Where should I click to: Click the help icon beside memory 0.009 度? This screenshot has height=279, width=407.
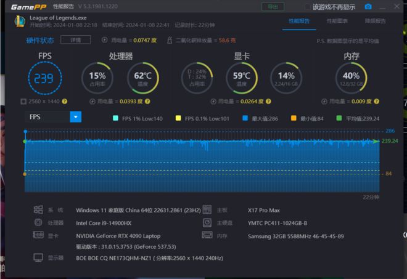pyautogui.click(x=377, y=102)
